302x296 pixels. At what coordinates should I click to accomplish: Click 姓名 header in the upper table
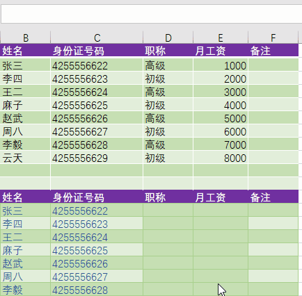[x=25, y=50]
